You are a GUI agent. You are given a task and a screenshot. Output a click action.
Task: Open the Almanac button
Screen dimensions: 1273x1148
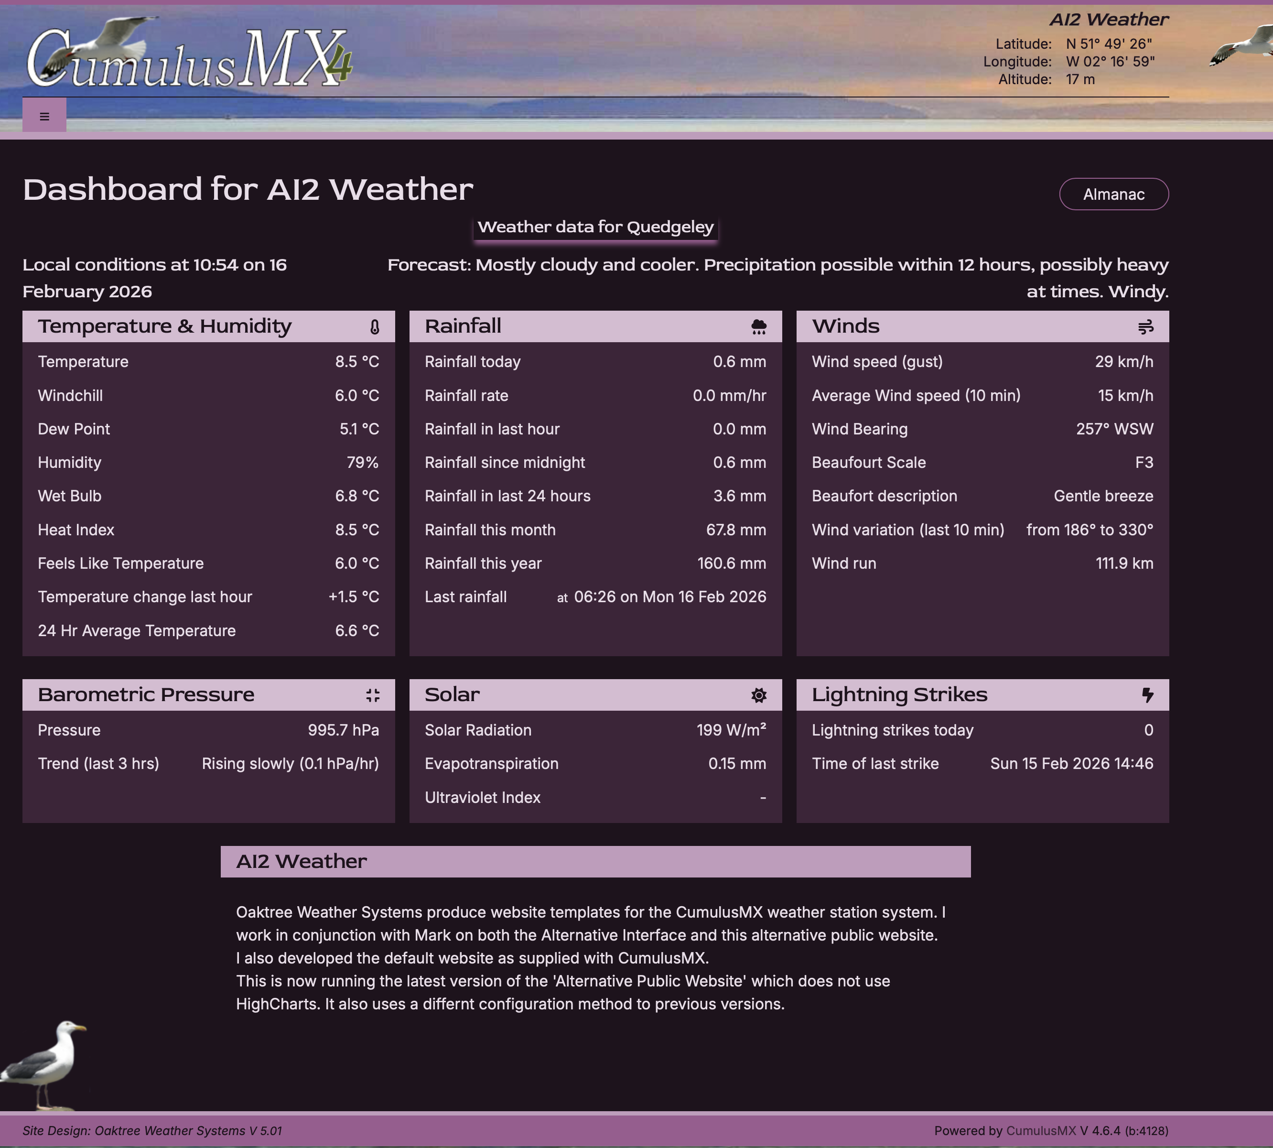click(1113, 194)
